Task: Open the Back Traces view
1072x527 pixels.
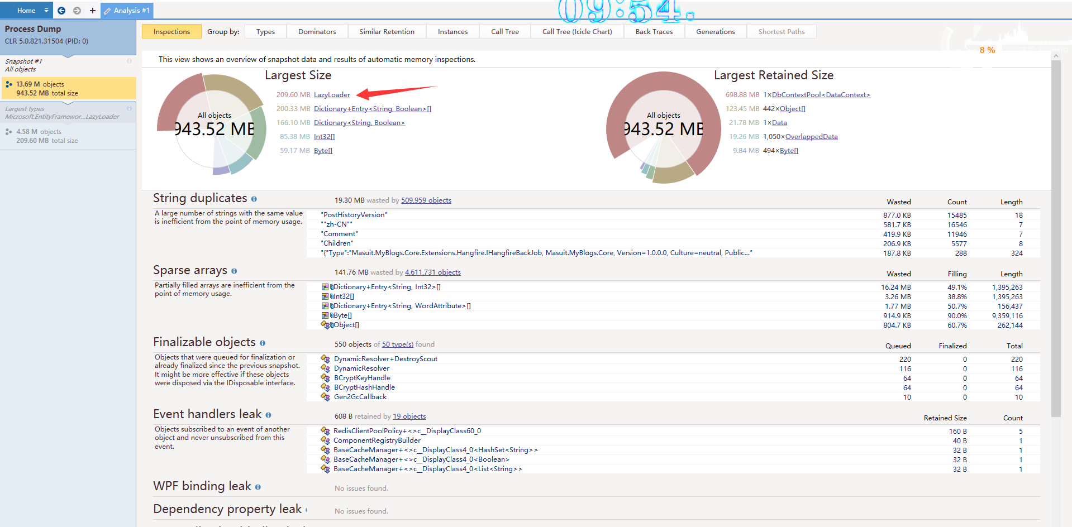Action: point(654,32)
